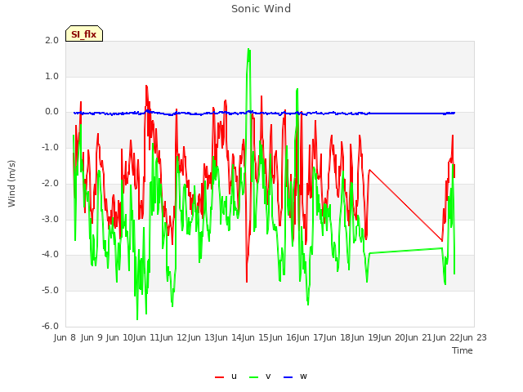The image size is (523, 392).
Task: Click the Sonic Wind chart title
Action: tap(261, 9)
